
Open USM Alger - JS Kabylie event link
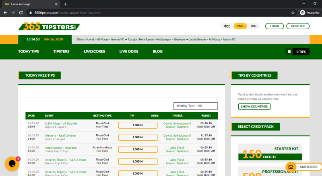coord(61,123)
